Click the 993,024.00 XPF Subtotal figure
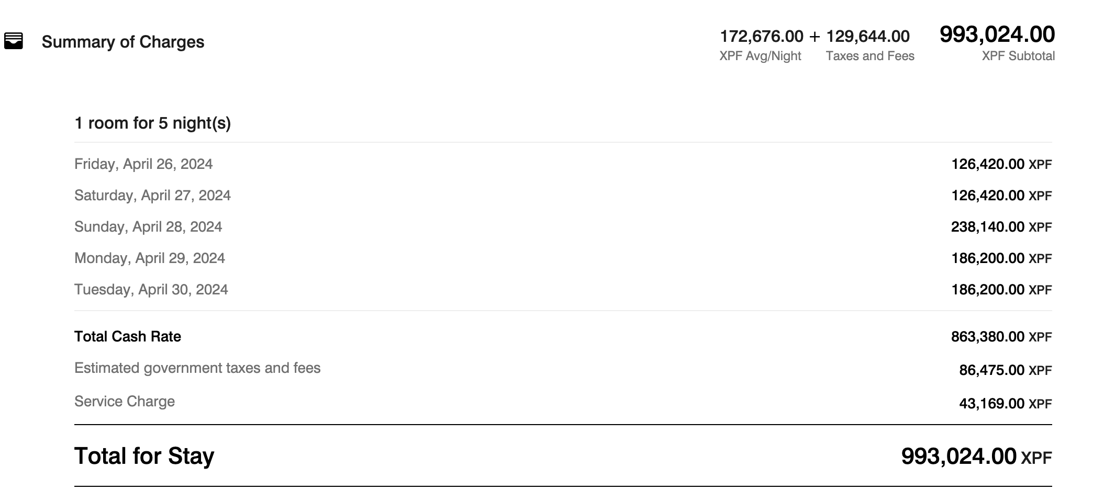The width and height of the screenshot is (1093, 502). click(997, 35)
